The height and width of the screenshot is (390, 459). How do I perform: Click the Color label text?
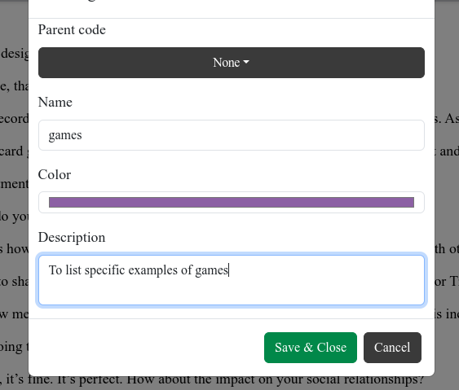click(55, 174)
